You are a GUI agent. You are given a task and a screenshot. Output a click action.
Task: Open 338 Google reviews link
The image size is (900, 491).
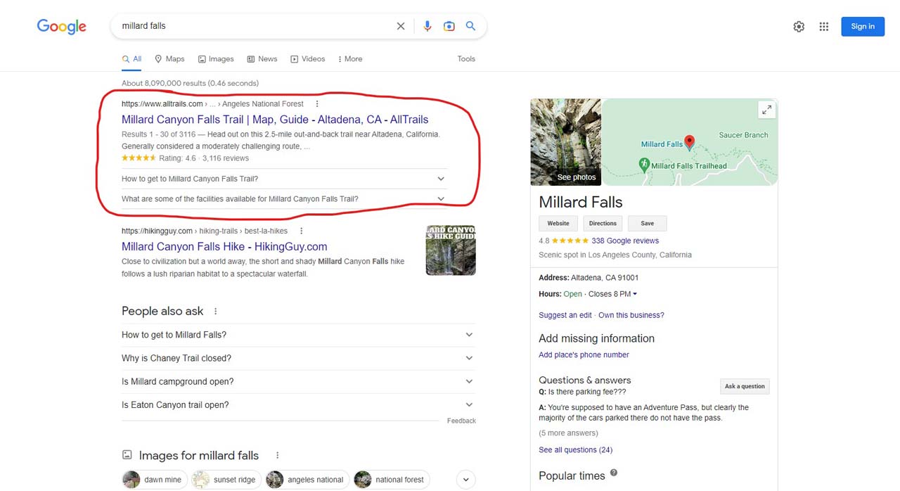(x=625, y=241)
